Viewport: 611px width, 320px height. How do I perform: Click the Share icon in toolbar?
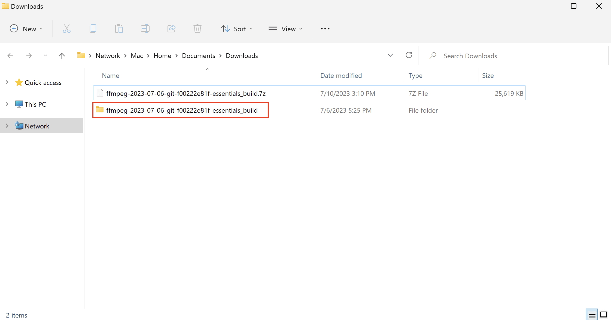point(171,28)
